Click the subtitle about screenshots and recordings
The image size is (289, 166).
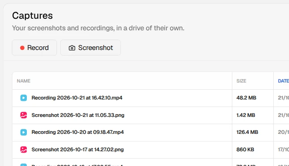coord(98,28)
